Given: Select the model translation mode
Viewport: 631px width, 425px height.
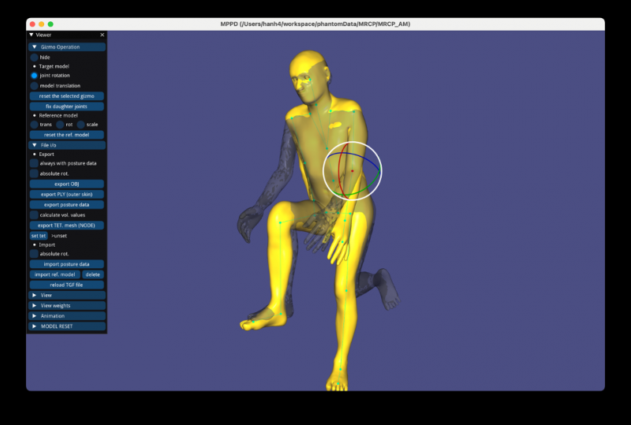Looking at the screenshot, I should point(34,85).
